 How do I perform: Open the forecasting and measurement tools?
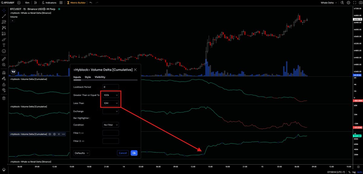click(x=4, y=33)
